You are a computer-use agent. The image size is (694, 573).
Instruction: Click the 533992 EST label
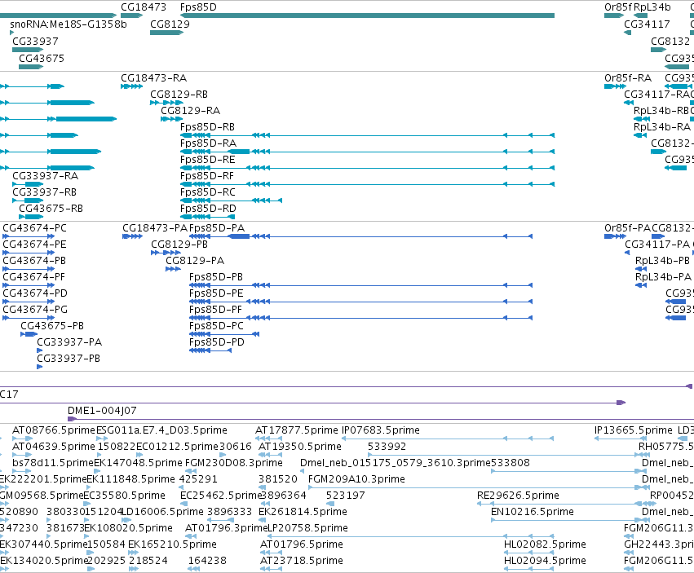tap(387, 447)
